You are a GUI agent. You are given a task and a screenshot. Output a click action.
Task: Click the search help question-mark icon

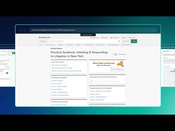(119, 41)
